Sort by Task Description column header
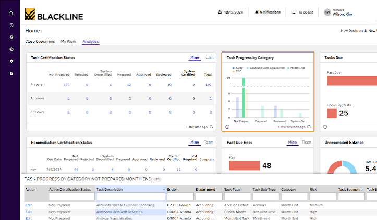377x220 pixels. pos(110,189)
